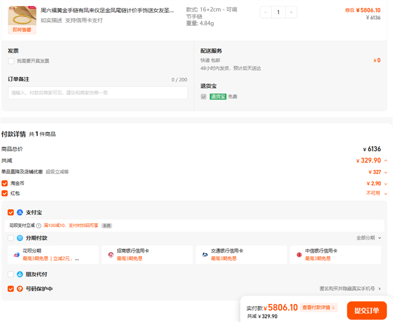The width and height of the screenshot is (393, 322).
Task: Click the 朋友代付 friend-pay icon
Action: 20,274
